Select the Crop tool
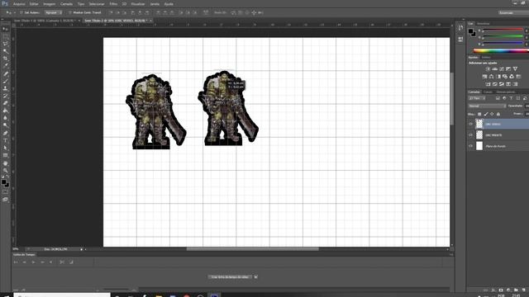Viewport: 529px width, 297px height. pos(6,59)
